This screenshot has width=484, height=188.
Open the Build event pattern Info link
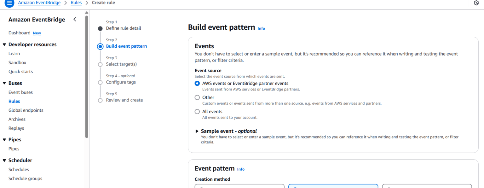tap(261, 28)
